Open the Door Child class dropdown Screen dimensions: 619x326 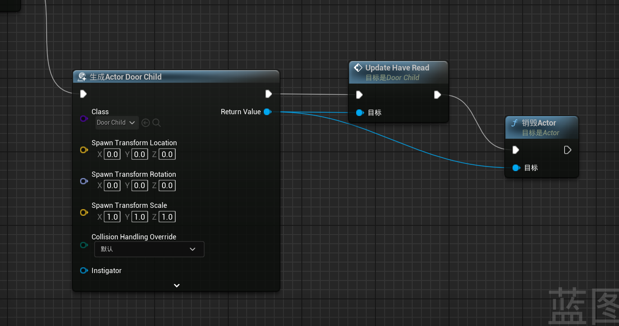tap(117, 123)
